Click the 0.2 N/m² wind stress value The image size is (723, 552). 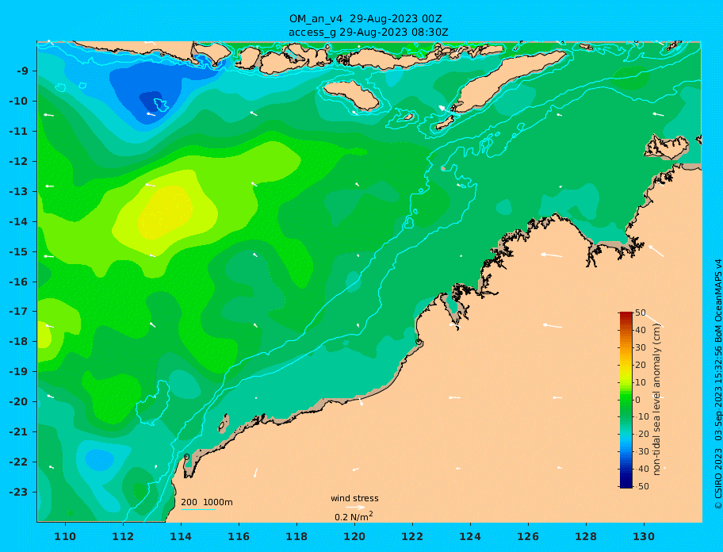354,516
